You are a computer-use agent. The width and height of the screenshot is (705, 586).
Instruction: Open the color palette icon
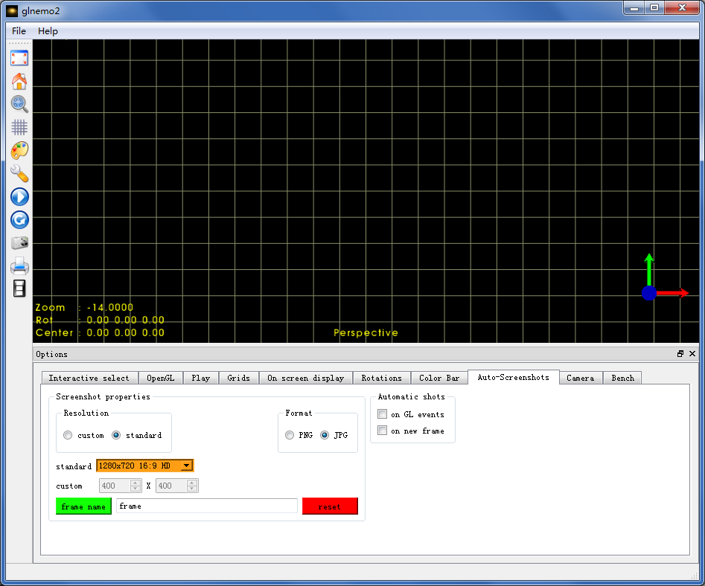19,150
